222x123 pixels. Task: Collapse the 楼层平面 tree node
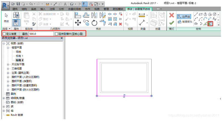tap(8, 48)
